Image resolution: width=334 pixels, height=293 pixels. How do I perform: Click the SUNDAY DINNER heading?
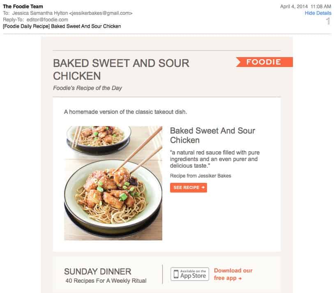pos(97,272)
